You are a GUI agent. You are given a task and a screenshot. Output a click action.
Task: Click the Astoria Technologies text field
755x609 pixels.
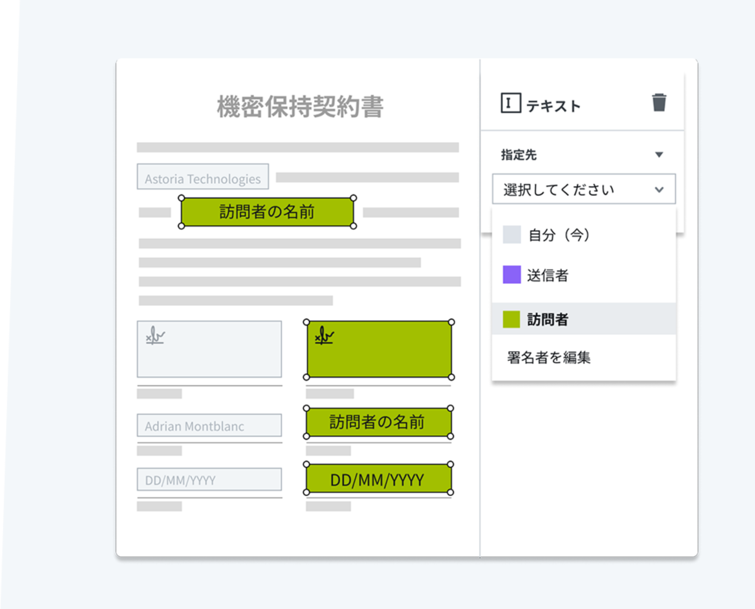(203, 177)
